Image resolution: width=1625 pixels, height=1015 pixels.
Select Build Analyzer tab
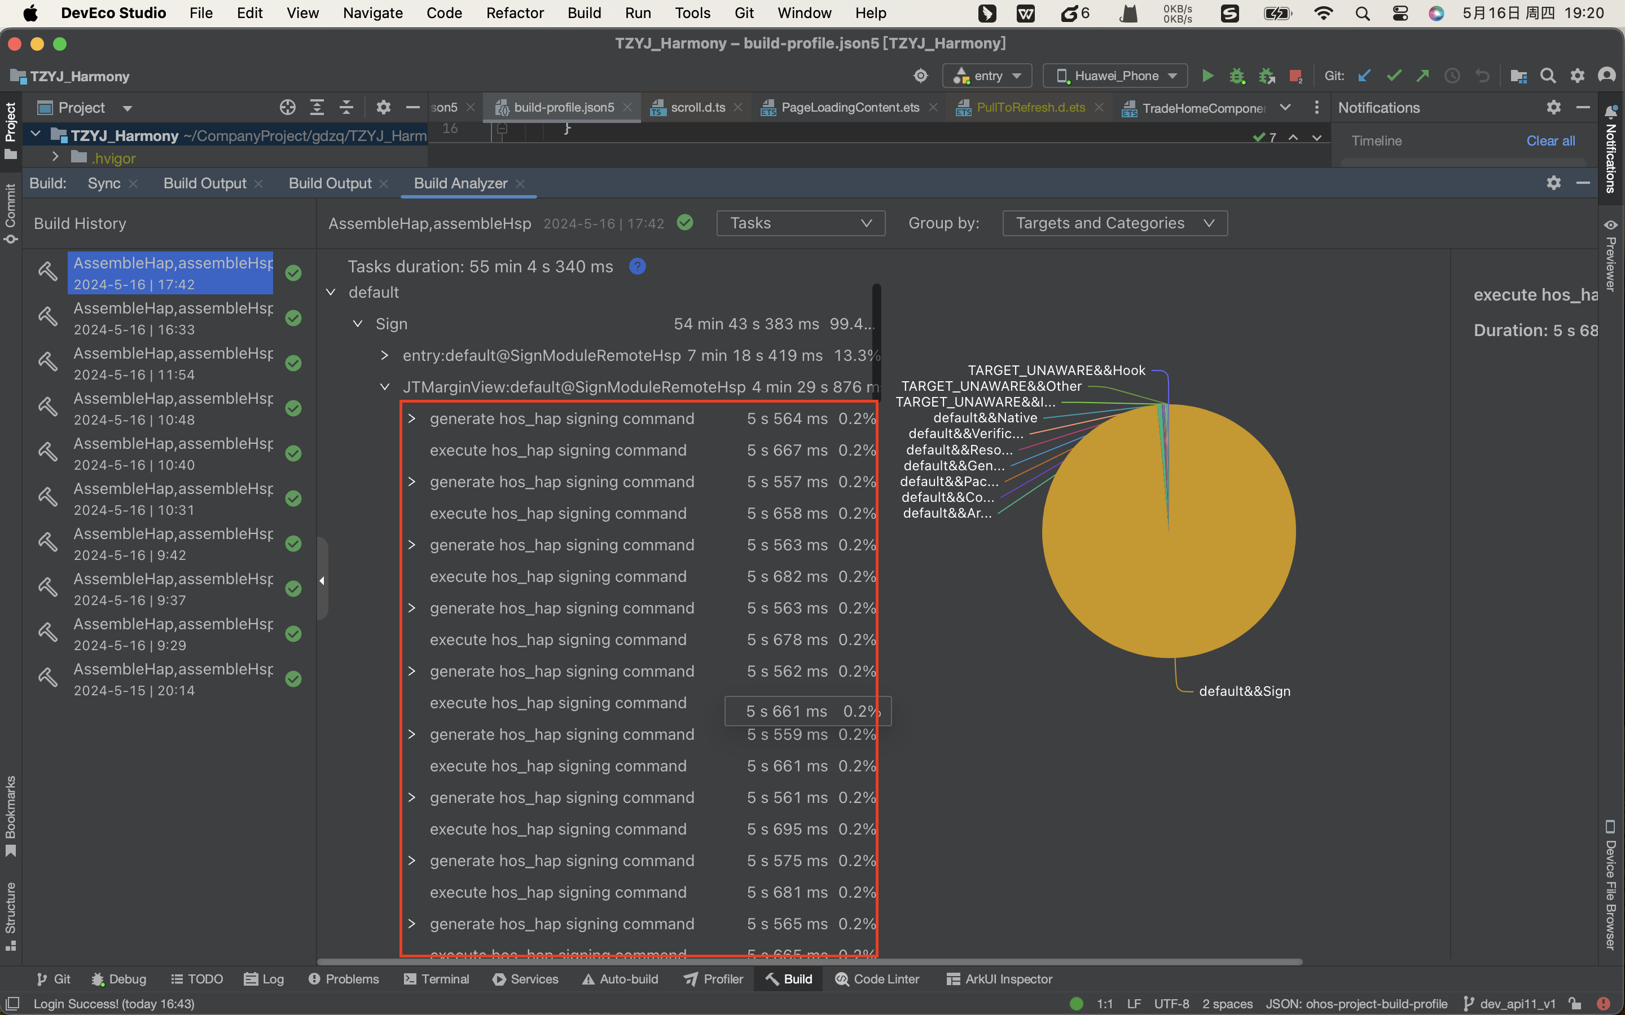460,183
